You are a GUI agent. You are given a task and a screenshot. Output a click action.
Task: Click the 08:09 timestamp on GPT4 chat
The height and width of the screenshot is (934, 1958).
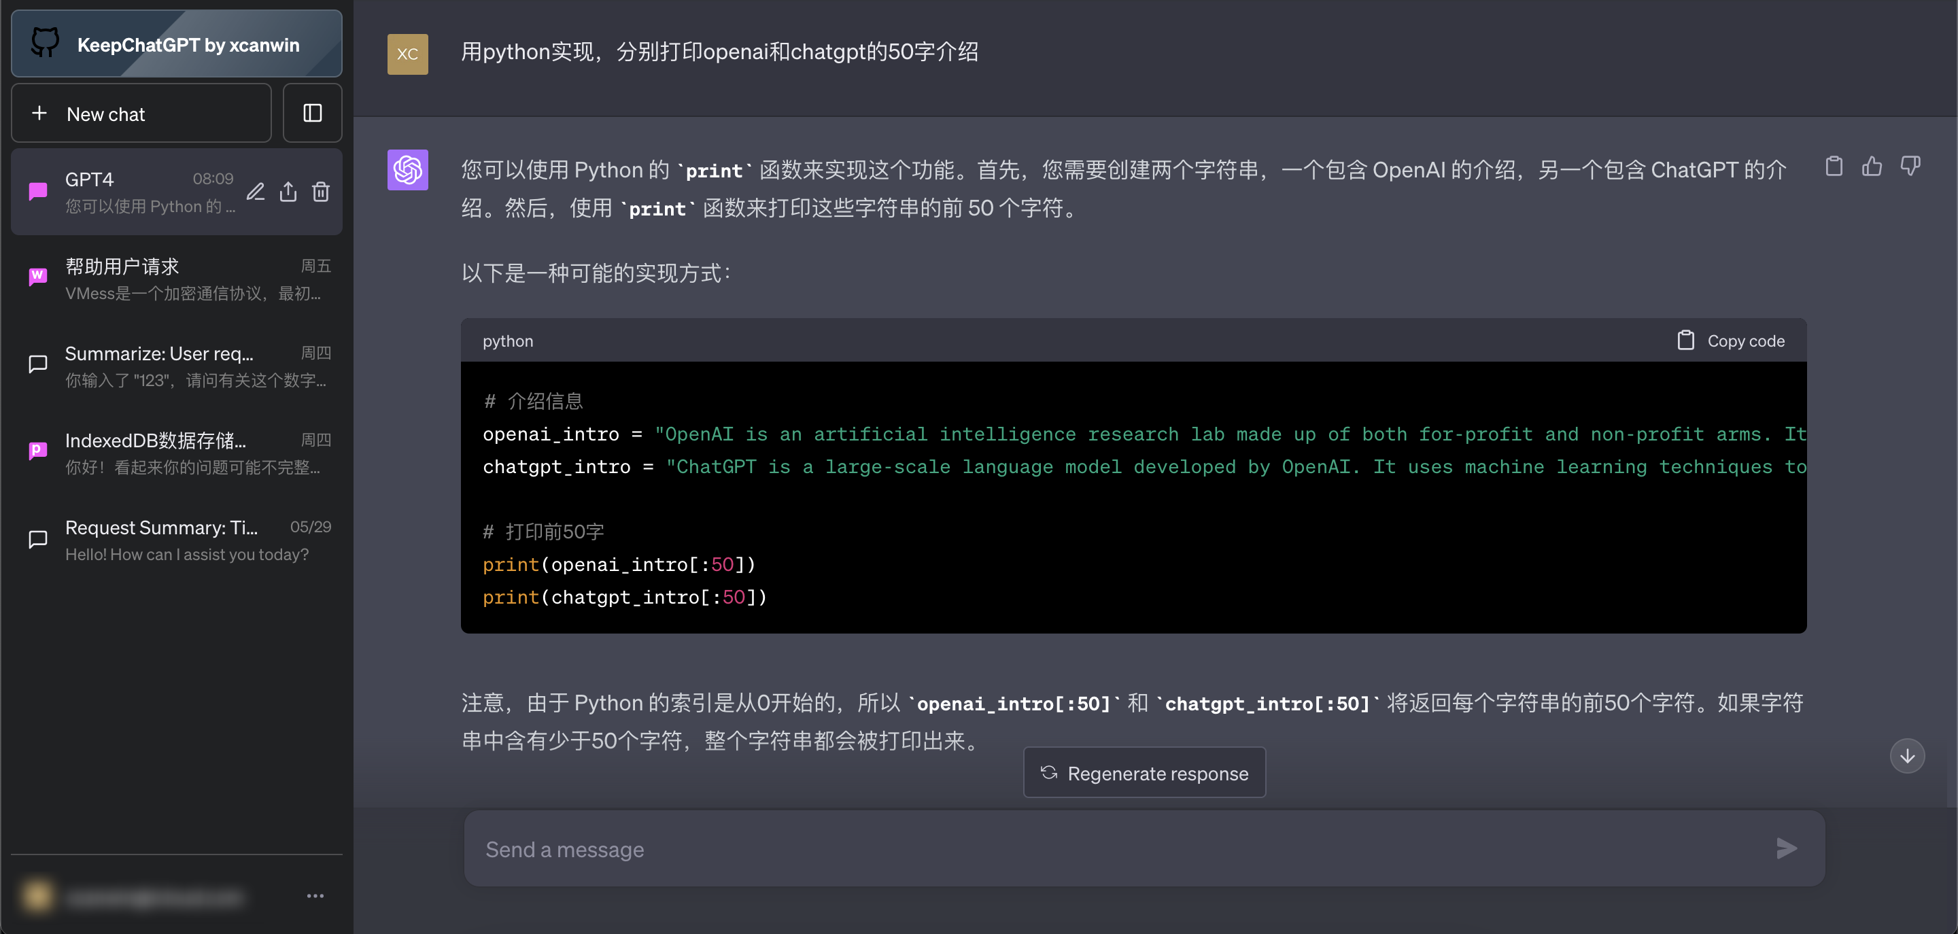213,179
